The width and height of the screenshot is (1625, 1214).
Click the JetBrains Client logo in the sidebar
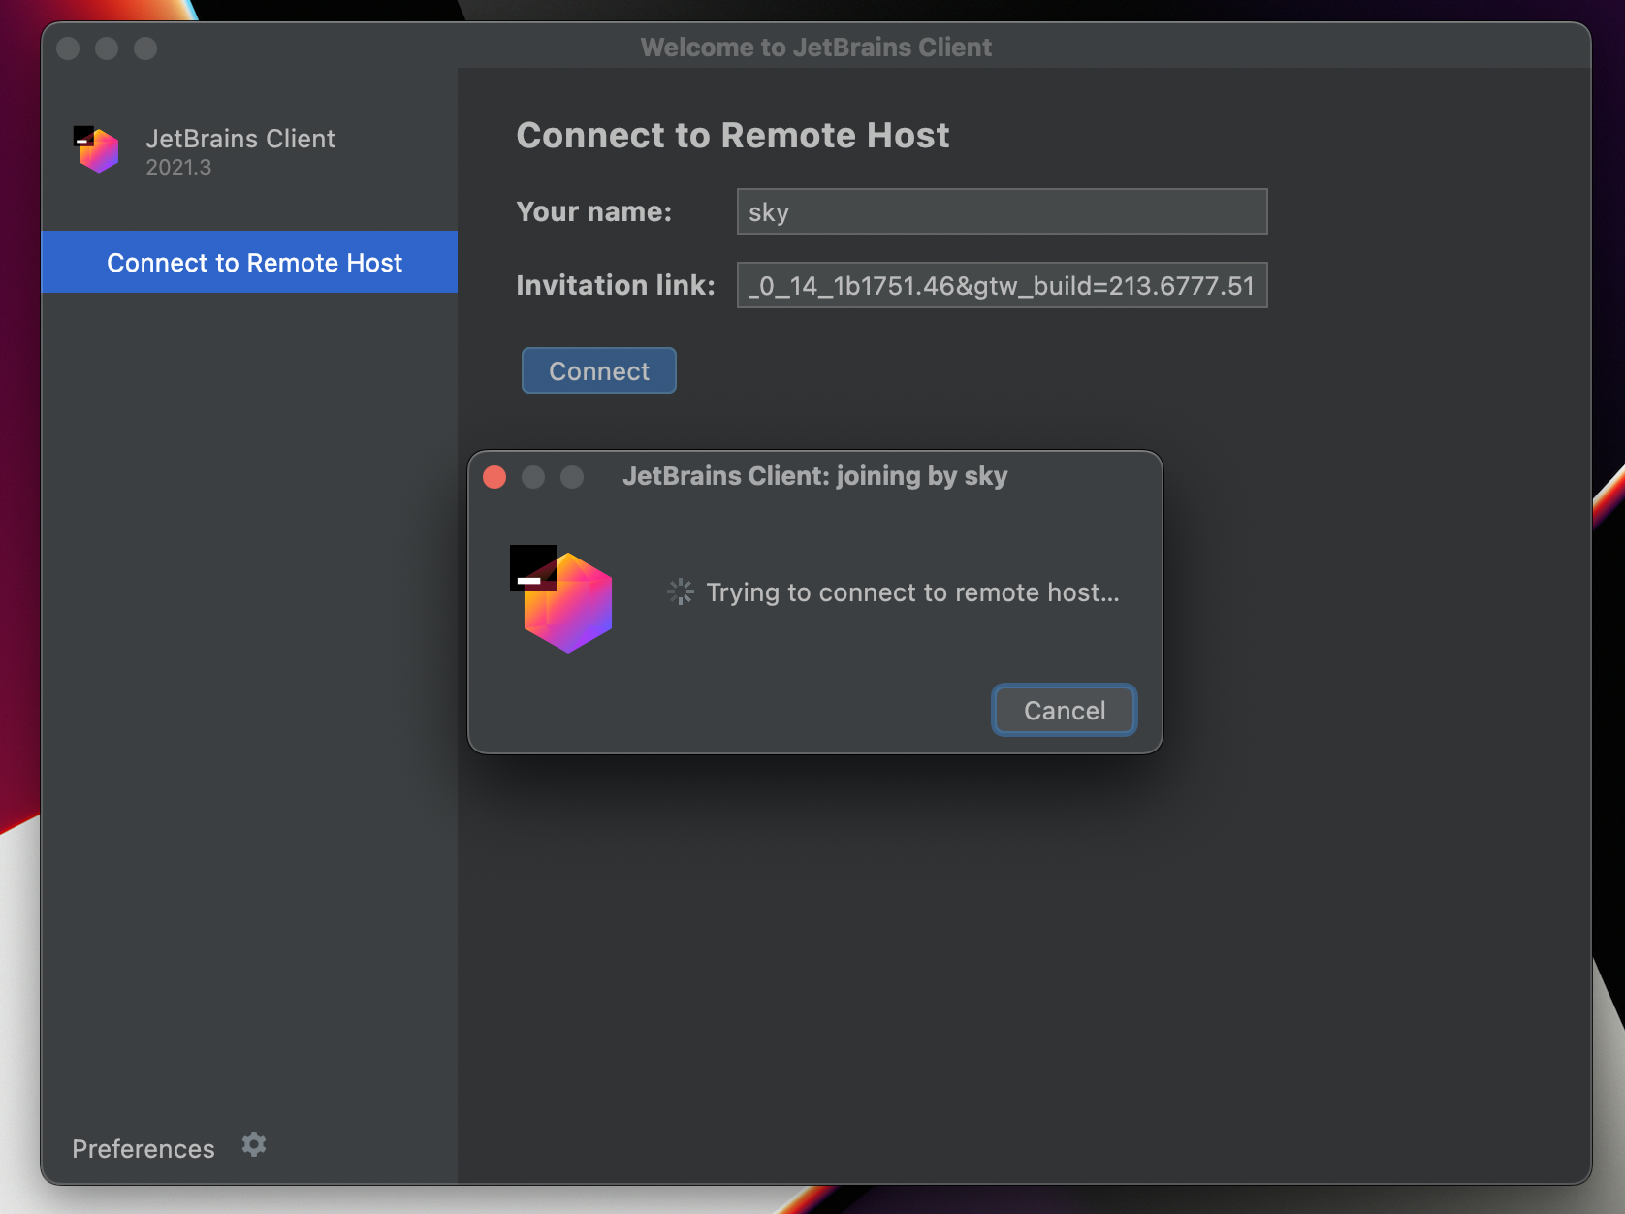point(97,150)
